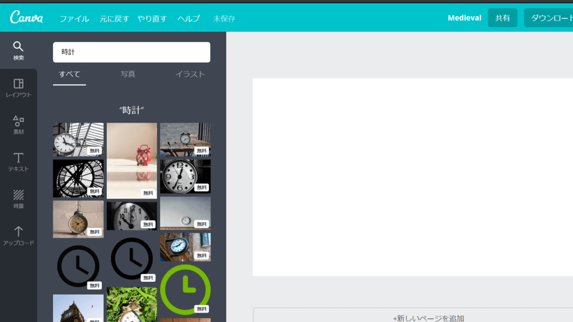573x322 pixels.
Task: Select the Big Ben tower photo
Action: coord(78,309)
